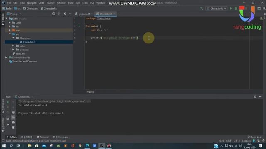Image resolution: width=266 pixels, height=149 pixels.
Task: Click the print icon in Run console
Action: [x=13, y=123]
